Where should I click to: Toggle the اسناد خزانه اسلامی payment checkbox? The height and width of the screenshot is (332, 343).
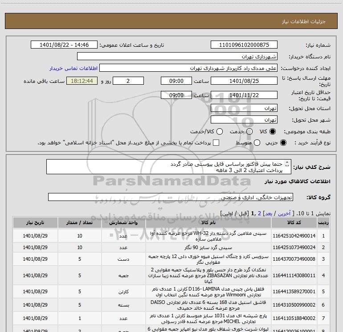216,143
